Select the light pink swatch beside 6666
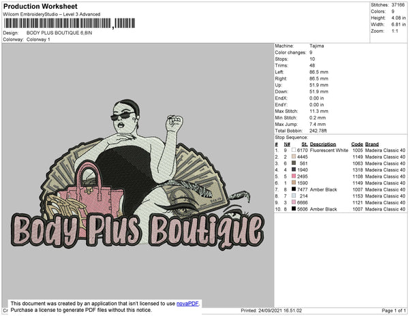409x316 pixels. coord(294,202)
